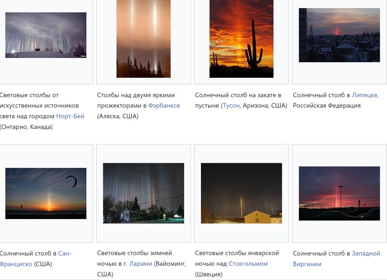This screenshot has height=280, width=387.
Task: Open the Западной Виргинии link
Action: click(x=366, y=253)
